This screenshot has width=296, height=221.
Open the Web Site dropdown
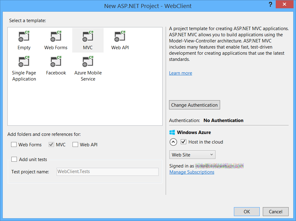point(192,155)
